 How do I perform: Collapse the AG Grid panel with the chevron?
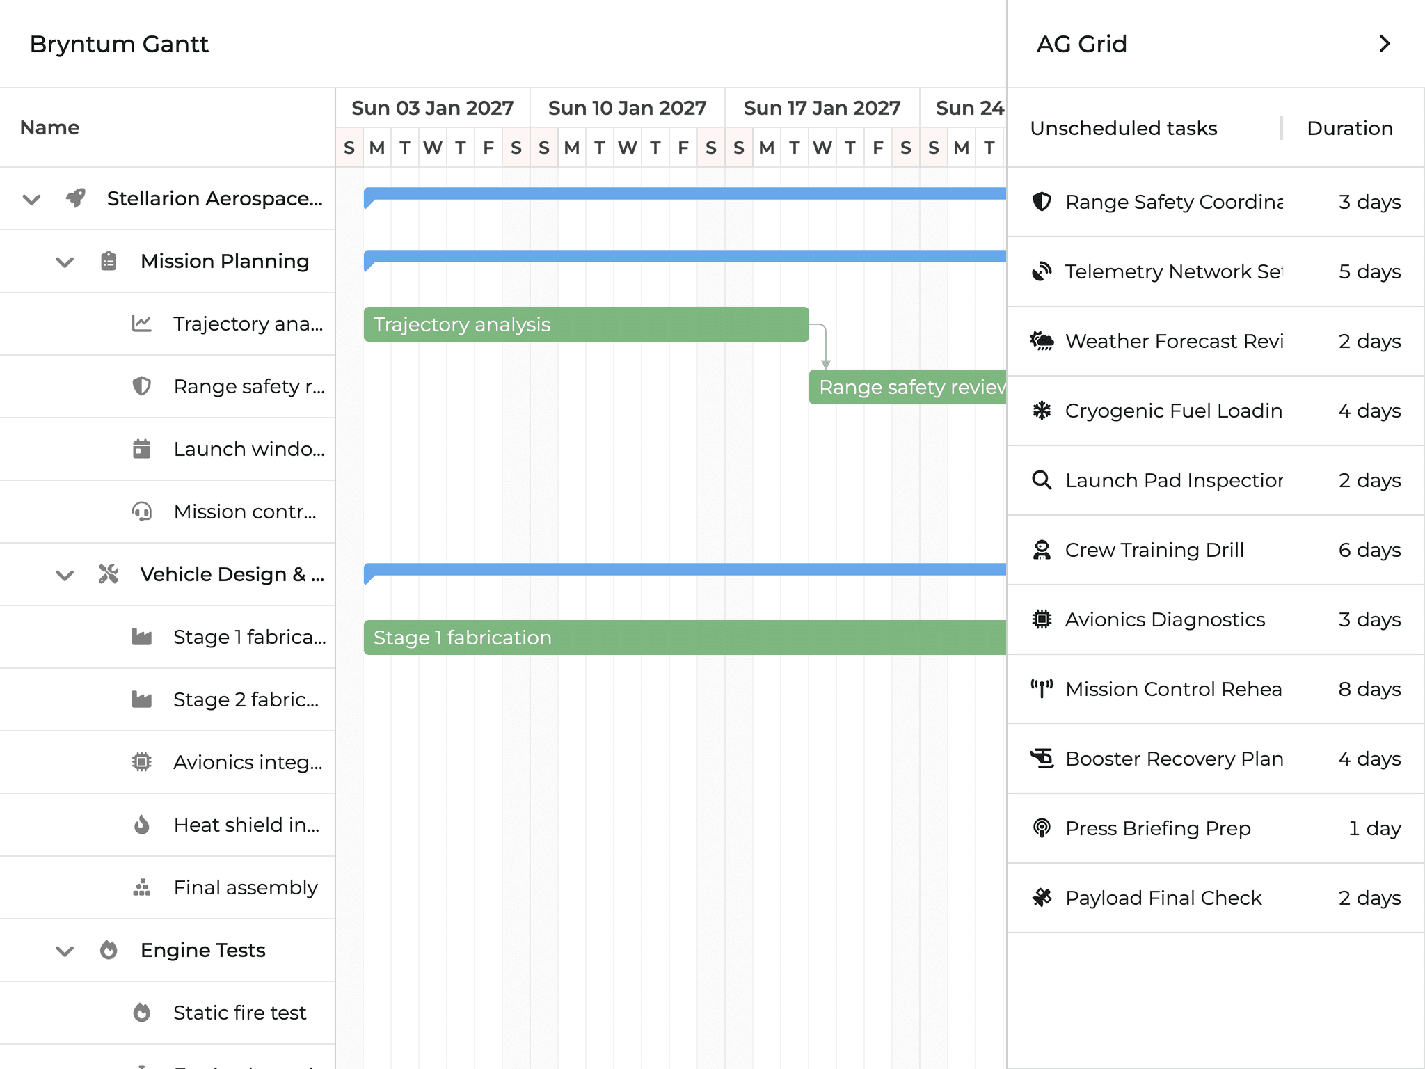click(1385, 44)
